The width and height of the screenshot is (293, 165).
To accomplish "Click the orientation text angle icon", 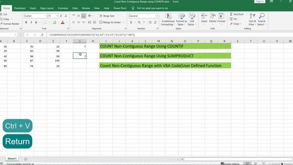I will 90,16.
